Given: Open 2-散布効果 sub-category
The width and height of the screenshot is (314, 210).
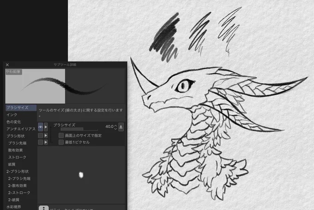Looking at the screenshot, I should (21, 186).
